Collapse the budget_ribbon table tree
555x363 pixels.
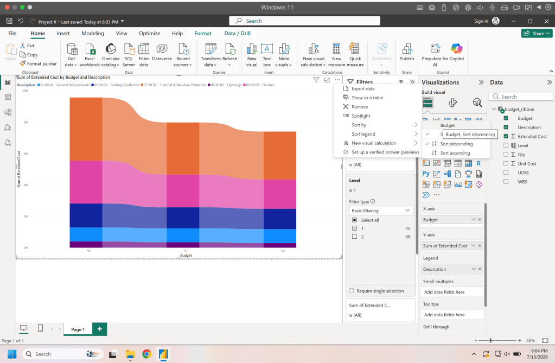click(x=494, y=109)
